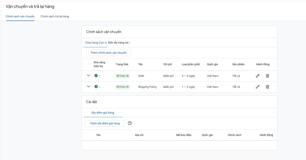The image size is (306, 160).
Task: Click the green visibility status icon for Shipping Policy
Action: [x=96, y=86]
